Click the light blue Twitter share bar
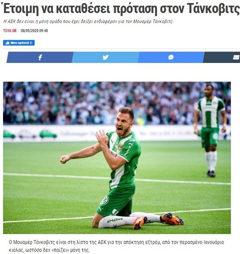 click(x=105, y=57)
